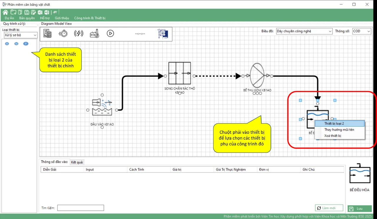
Task: Click into the Tìm Kiếm search field
Action: coord(80,208)
